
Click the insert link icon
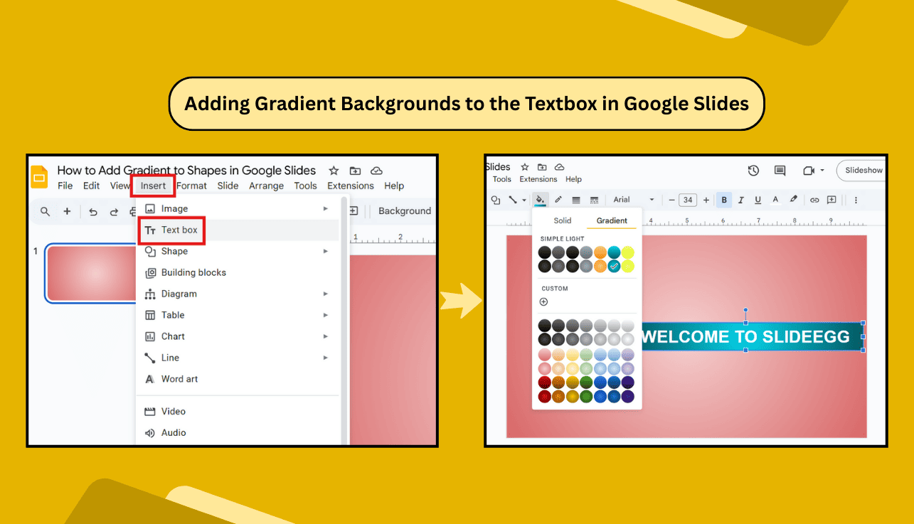pyautogui.click(x=814, y=200)
